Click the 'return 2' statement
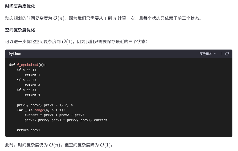This screenshot has height=151, width=238. pos(32,85)
